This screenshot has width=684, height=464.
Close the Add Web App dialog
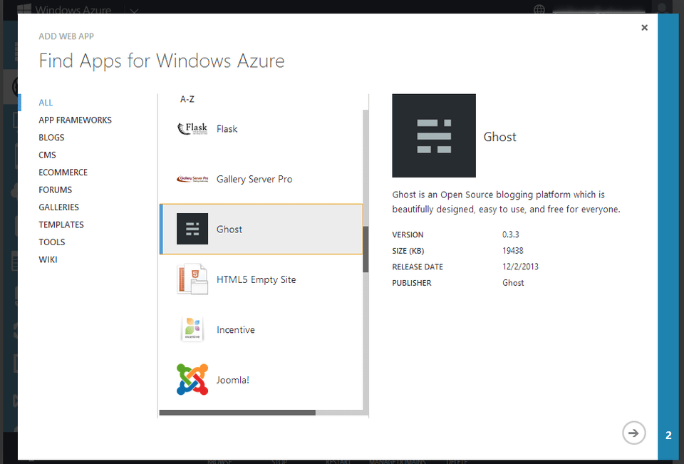pyautogui.click(x=644, y=28)
